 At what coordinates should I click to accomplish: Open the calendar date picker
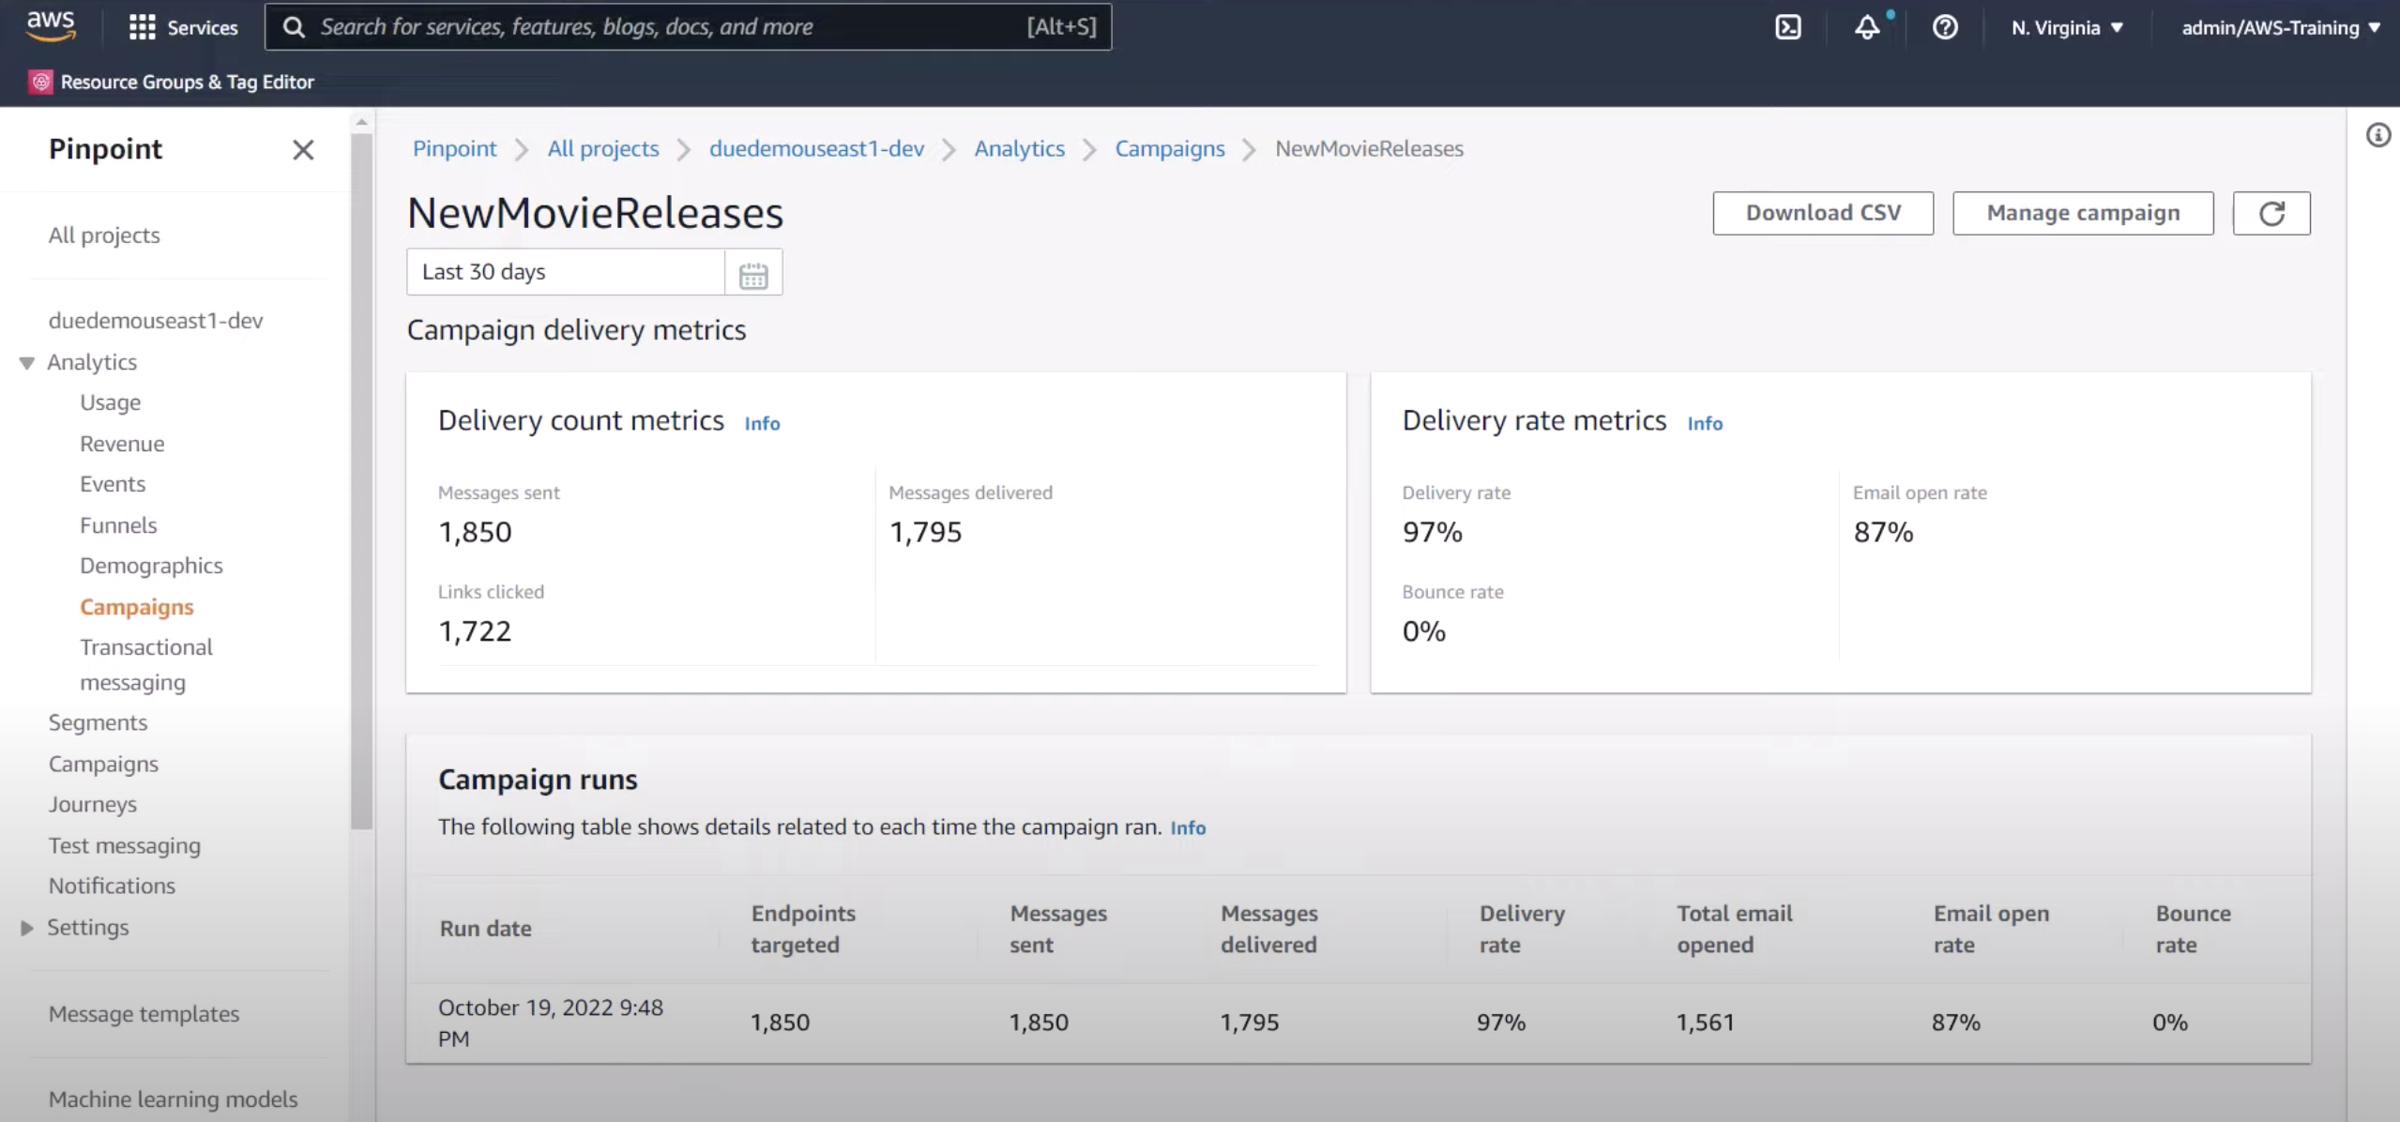(x=753, y=272)
